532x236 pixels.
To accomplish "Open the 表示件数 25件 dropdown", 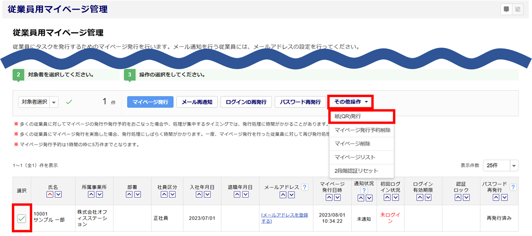I will pos(513,166).
